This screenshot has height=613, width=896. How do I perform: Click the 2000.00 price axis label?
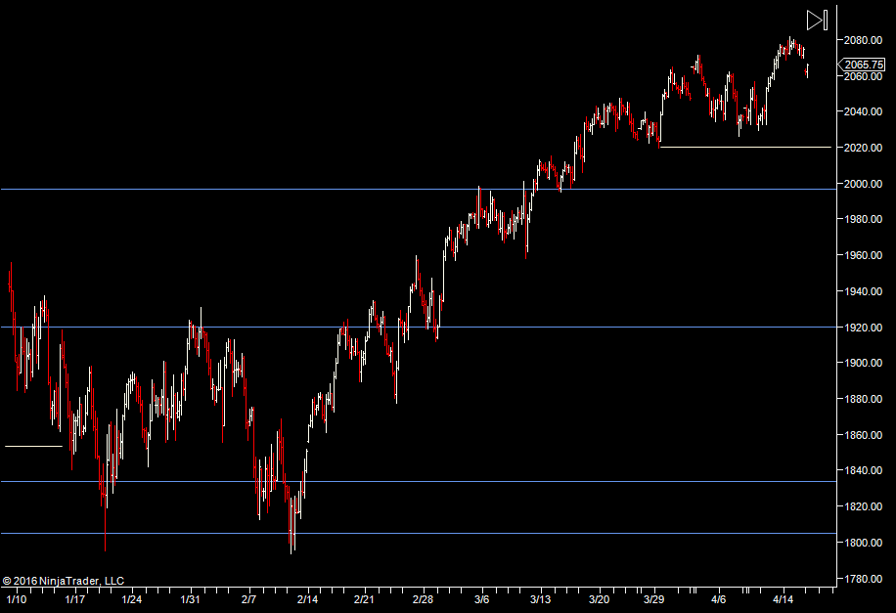[x=865, y=184]
